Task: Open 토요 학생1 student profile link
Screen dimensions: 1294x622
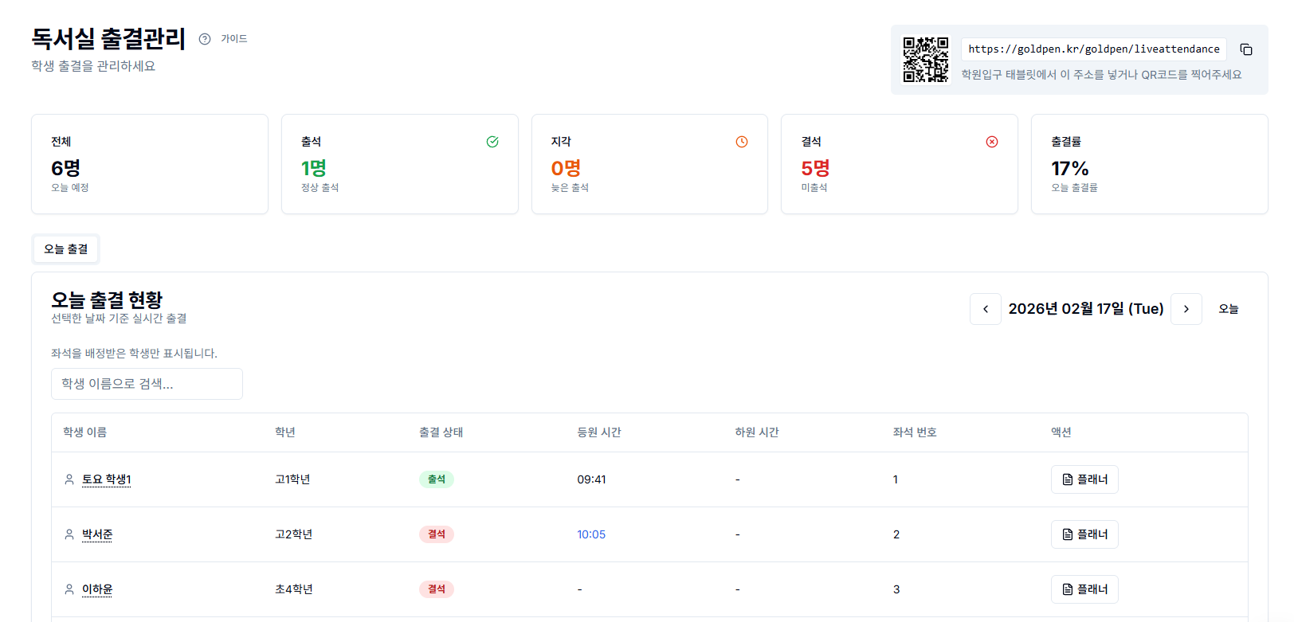Action: (106, 479)
